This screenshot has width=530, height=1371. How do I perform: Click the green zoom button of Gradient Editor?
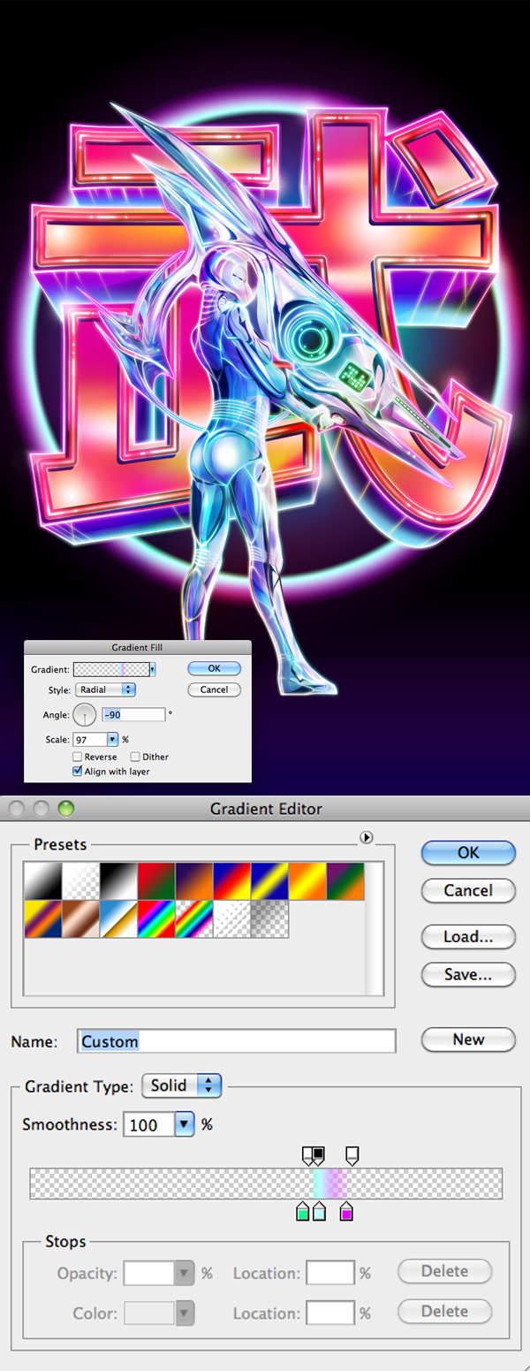pyautogui.click(x=66, y=808)
